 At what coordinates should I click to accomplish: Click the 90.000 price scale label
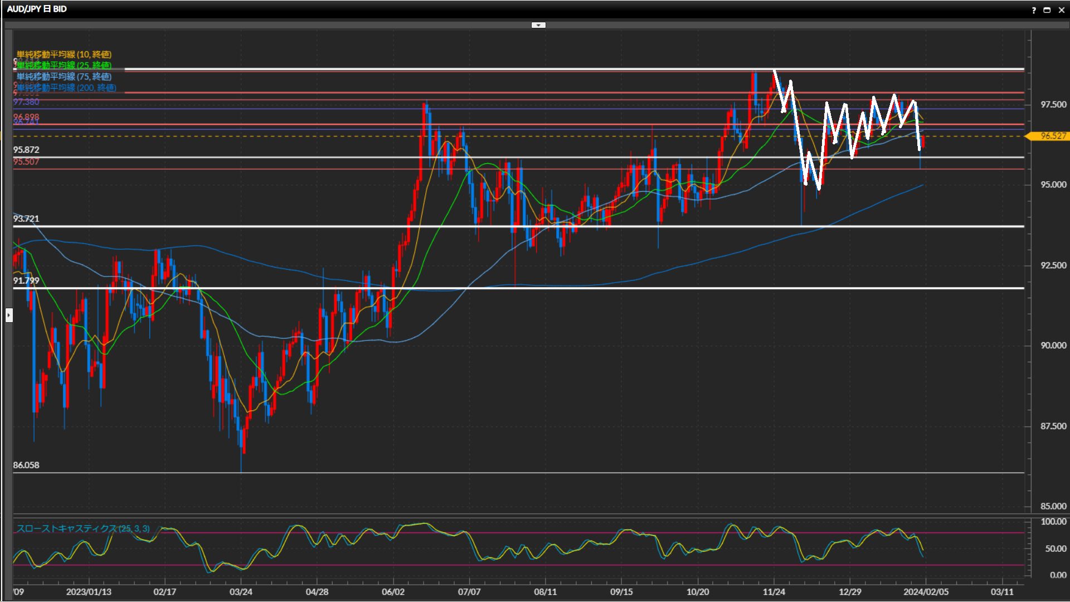(1053, 346)
